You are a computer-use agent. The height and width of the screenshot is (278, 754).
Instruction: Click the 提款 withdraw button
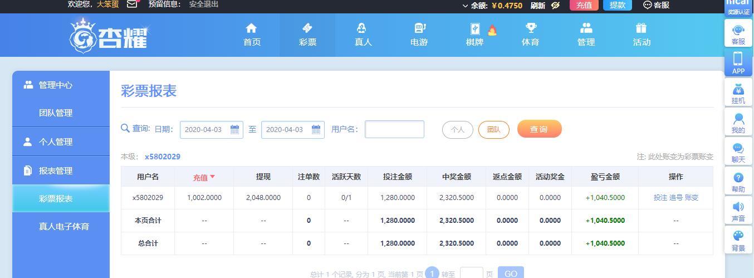pyautogui.click(x=618, y=5)
